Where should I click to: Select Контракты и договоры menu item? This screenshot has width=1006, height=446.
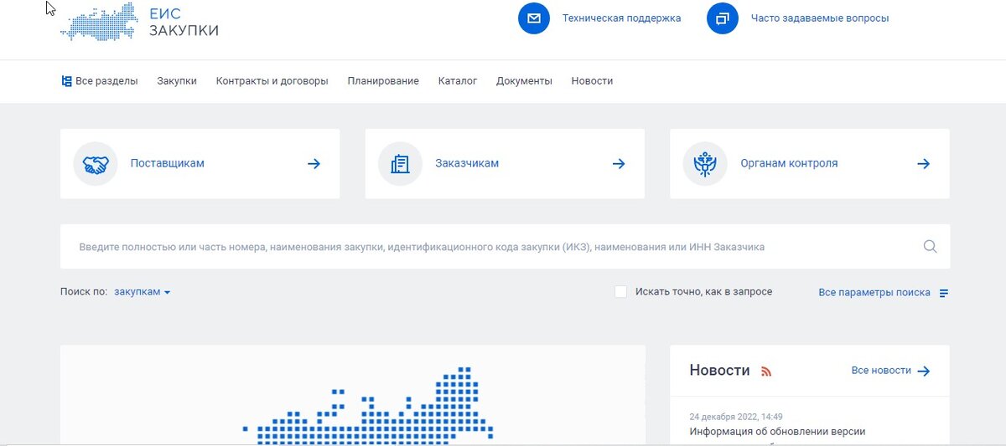(x=272, y=81)
